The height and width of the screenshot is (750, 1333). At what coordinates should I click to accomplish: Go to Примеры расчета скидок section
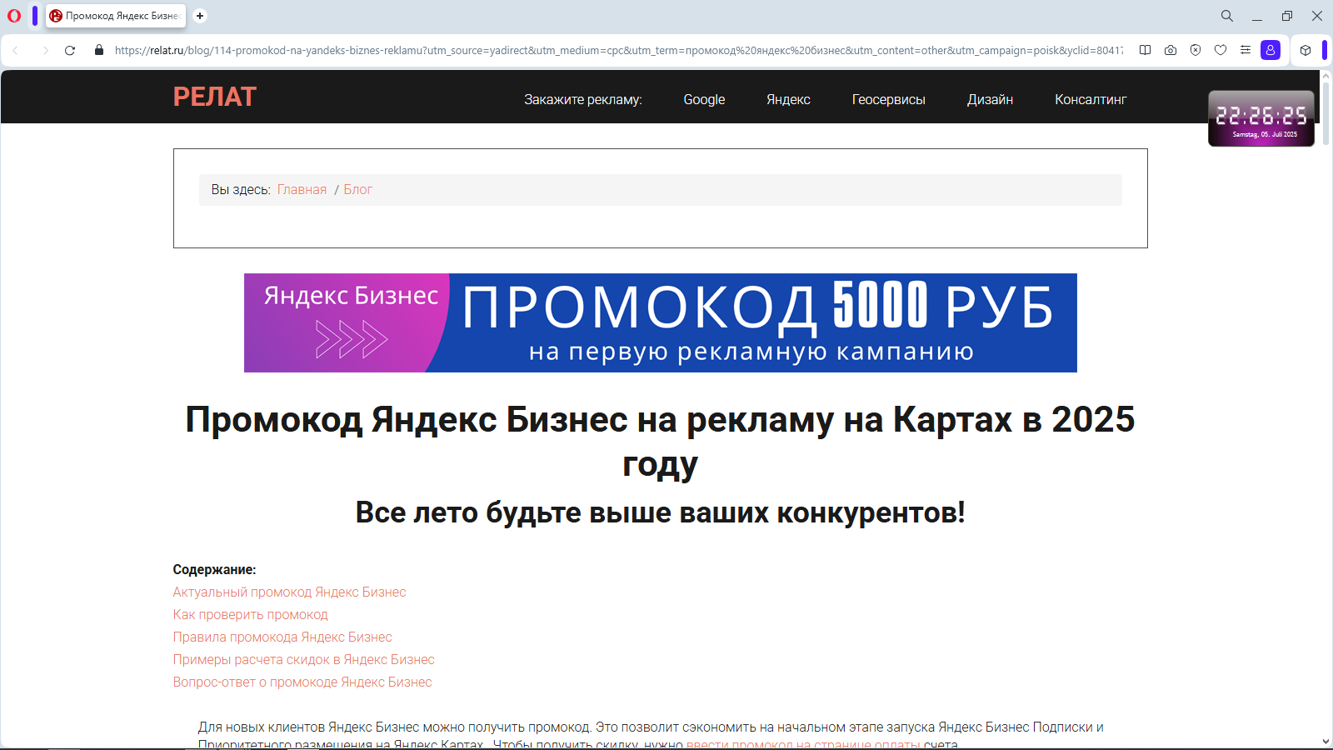[x=304, y=659]
